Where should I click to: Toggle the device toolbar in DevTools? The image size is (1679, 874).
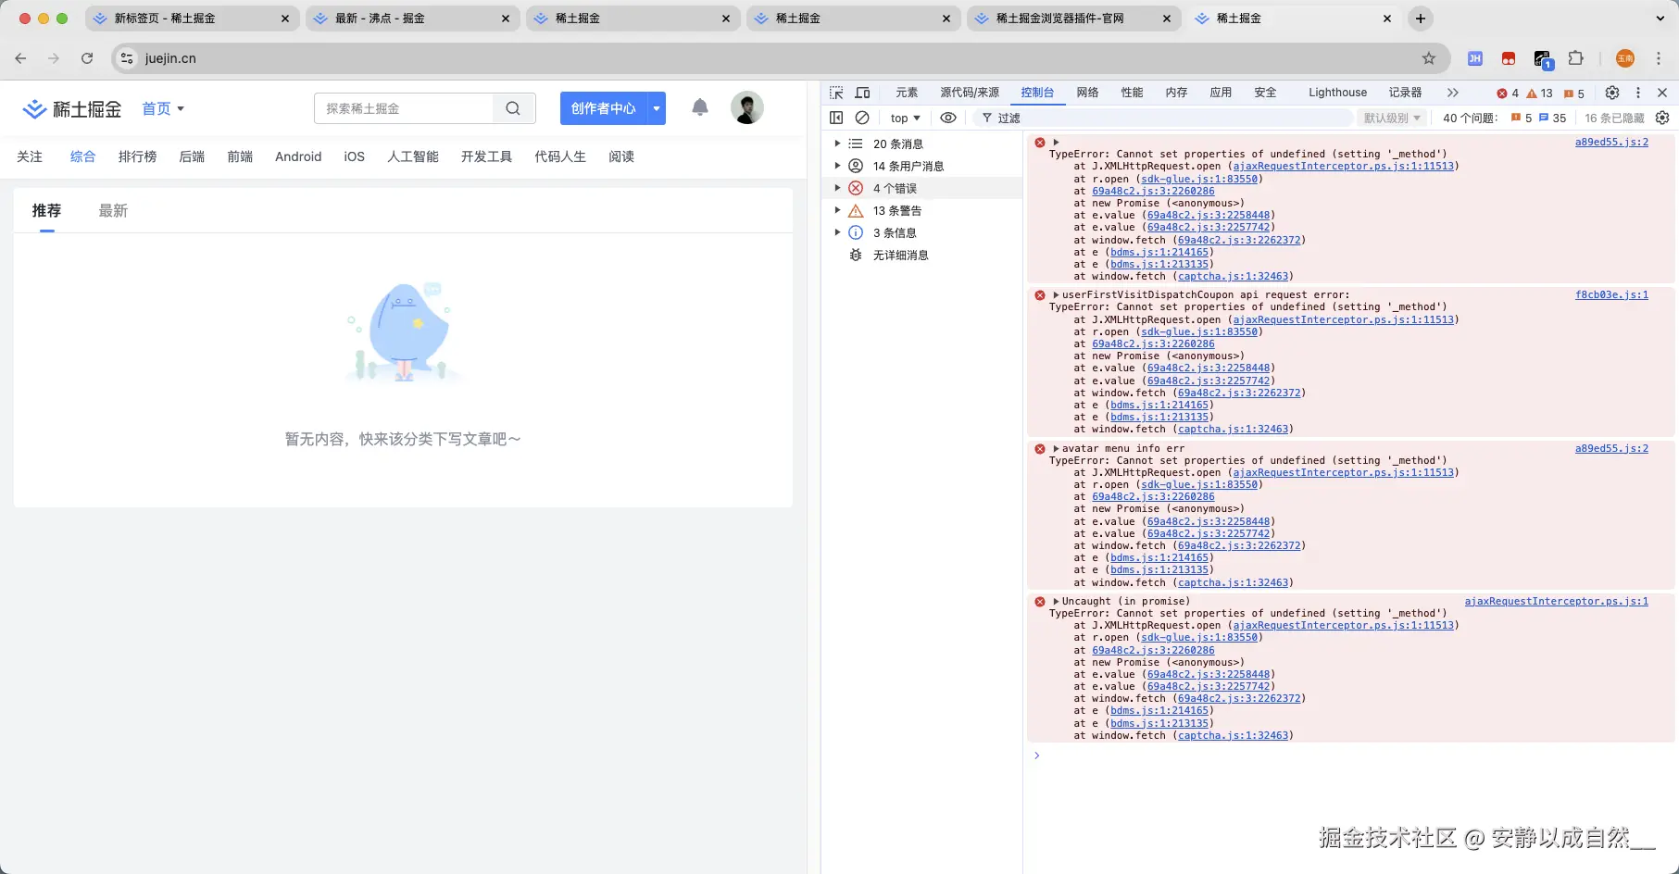pyautogui.click(x=862, y=93)
